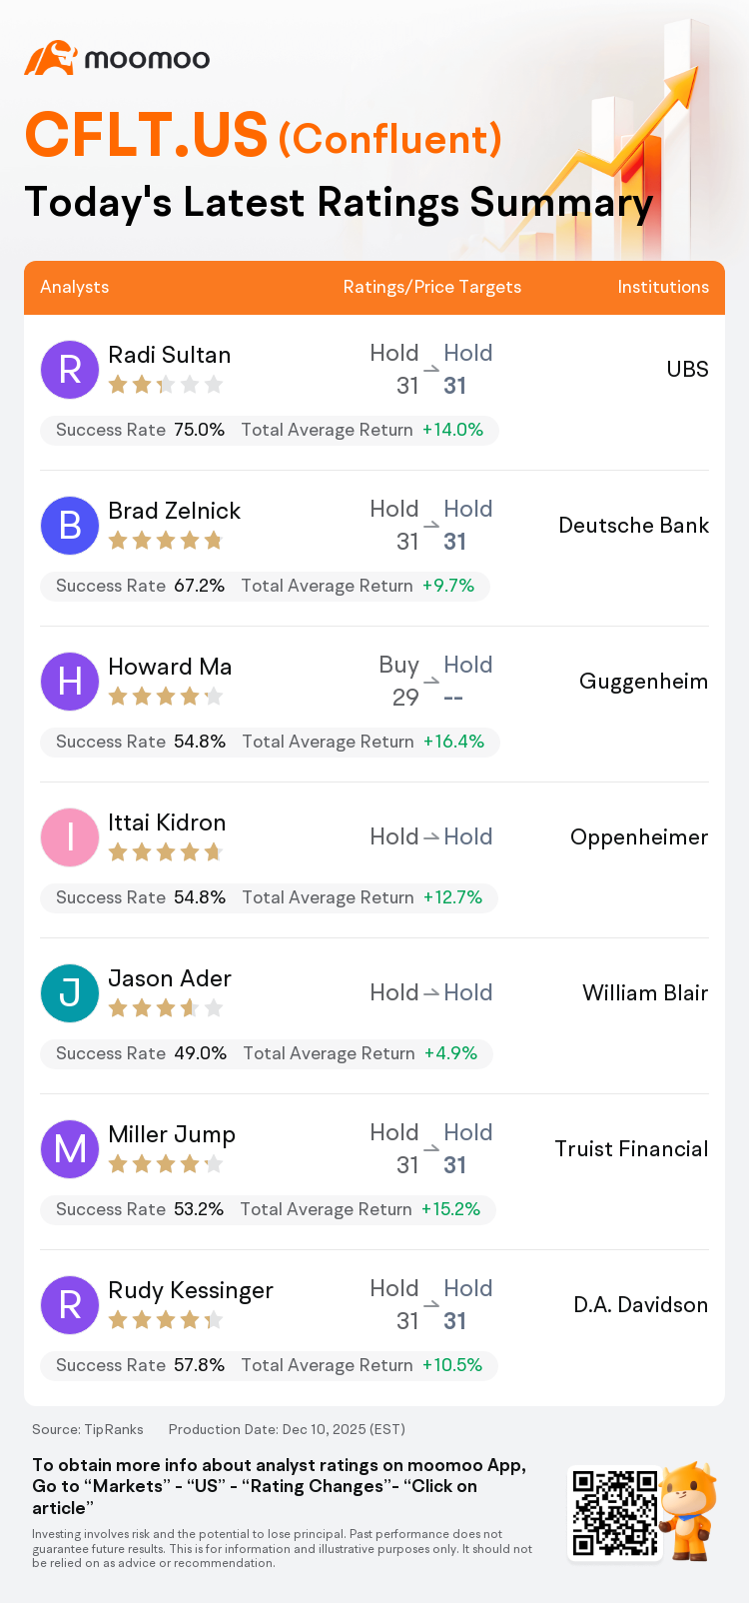Viewport: 749px width, 1603px height.
Task: Click Rudy Kessinger's purple R avatar
Action: pos(70,1305)
